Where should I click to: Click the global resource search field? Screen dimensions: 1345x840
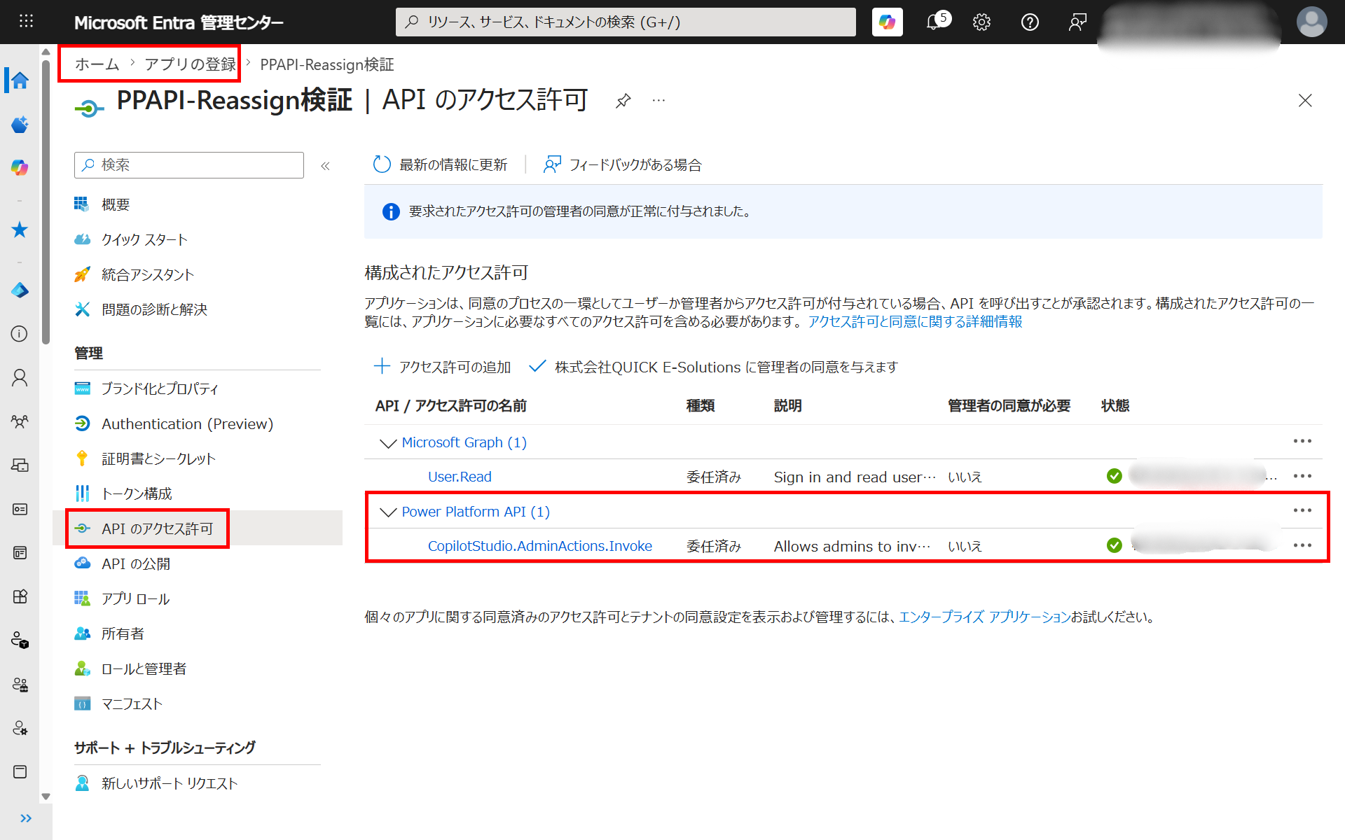[626, 22]
